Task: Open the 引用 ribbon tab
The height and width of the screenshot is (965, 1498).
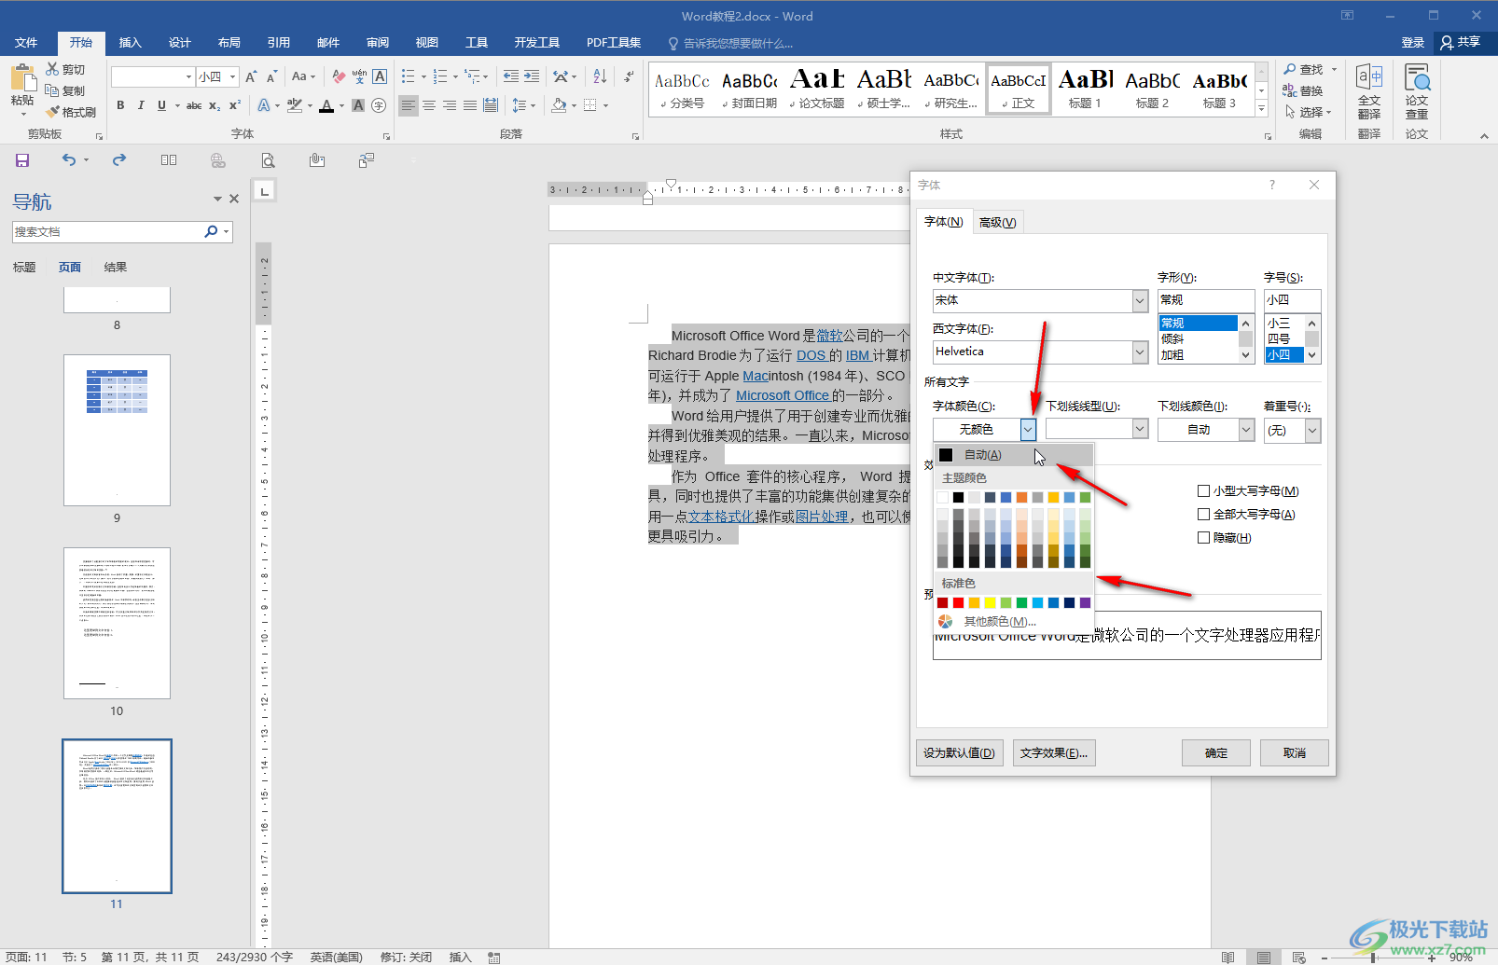Action: [279, 43]
